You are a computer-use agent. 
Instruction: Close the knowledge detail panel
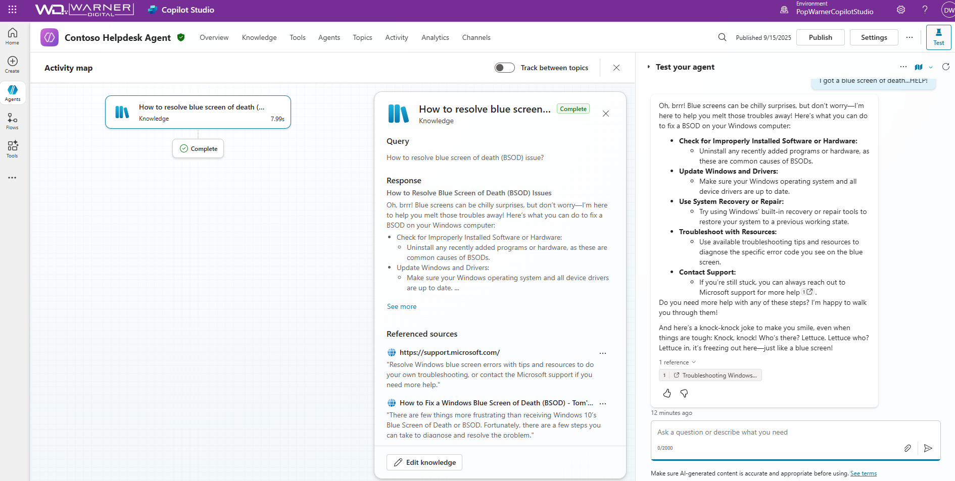point(606,114)
